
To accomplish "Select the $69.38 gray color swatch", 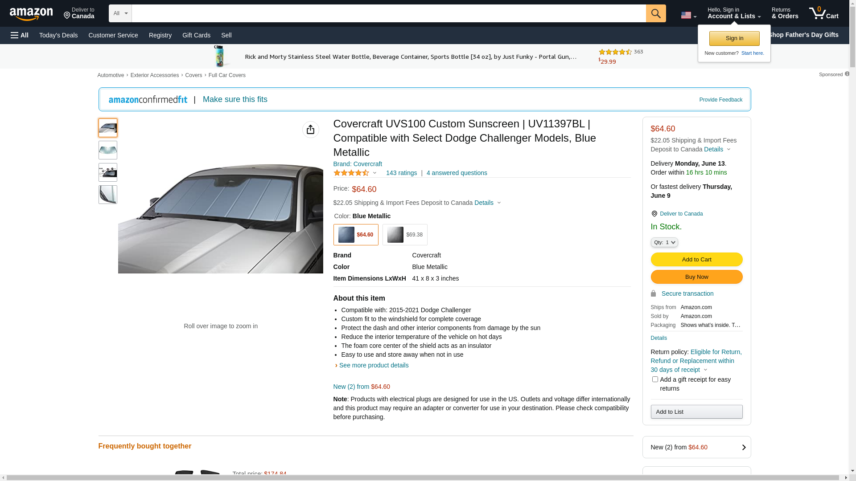I will [404, 235].
